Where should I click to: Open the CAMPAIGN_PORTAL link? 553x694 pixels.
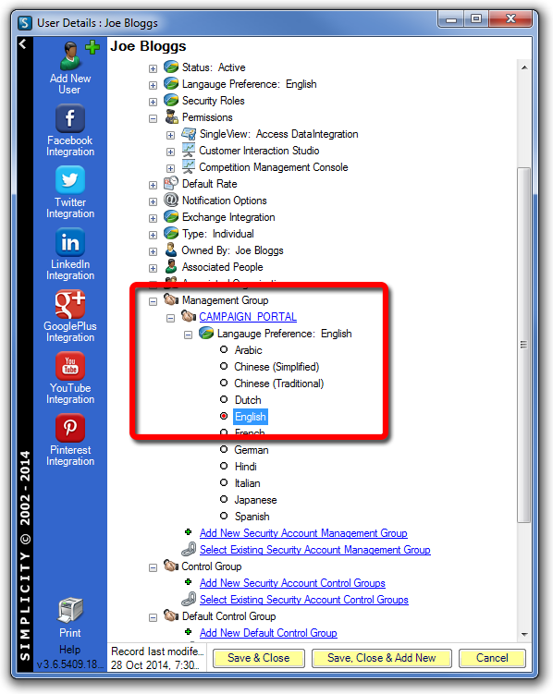point(248,317)
